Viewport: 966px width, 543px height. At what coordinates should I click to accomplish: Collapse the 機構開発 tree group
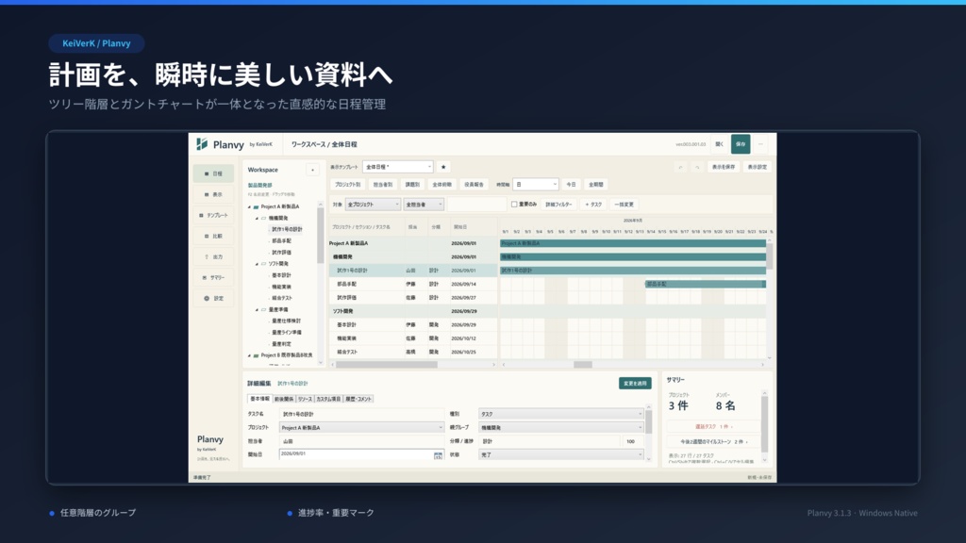coord(257,218)
